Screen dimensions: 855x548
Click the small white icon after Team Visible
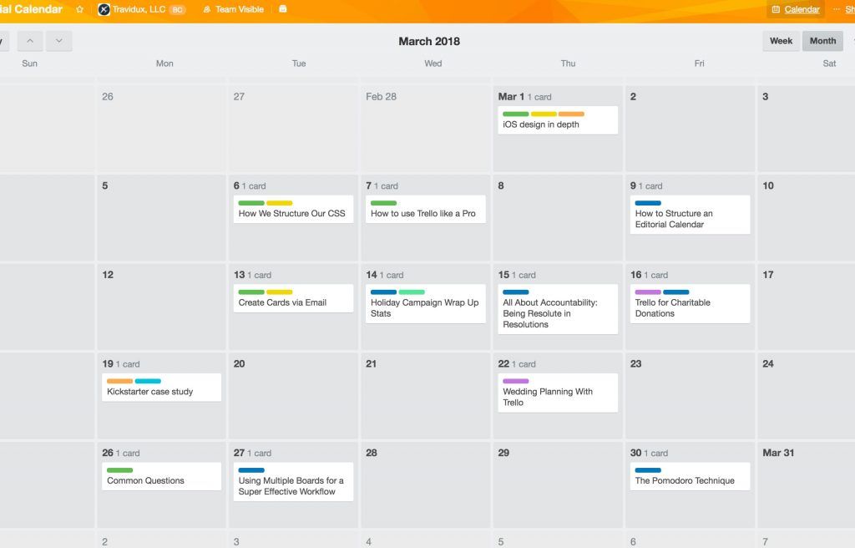pyautogui.click(x=283, y=8)
